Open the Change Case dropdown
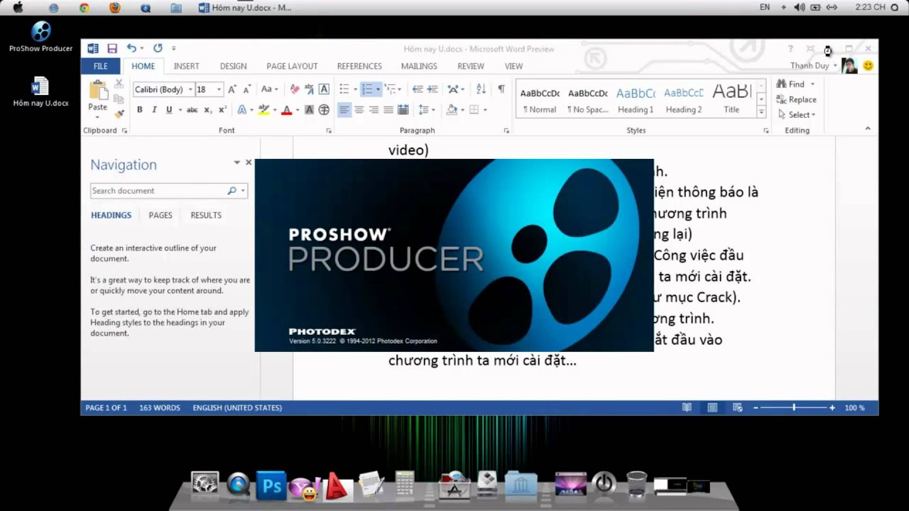Image resolution: width=909 pixels, height=511 pixels. 269,89
